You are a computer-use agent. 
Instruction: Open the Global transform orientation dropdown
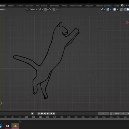32,9
